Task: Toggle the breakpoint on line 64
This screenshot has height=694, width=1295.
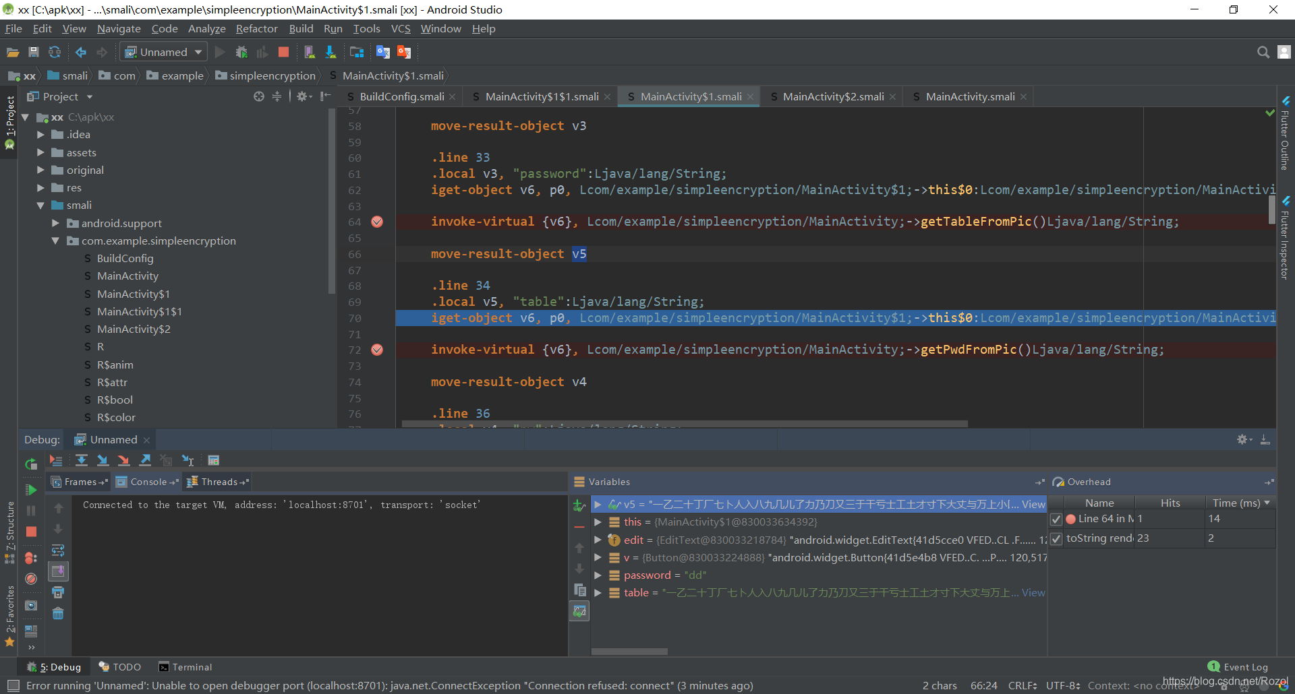Action: 377,222
